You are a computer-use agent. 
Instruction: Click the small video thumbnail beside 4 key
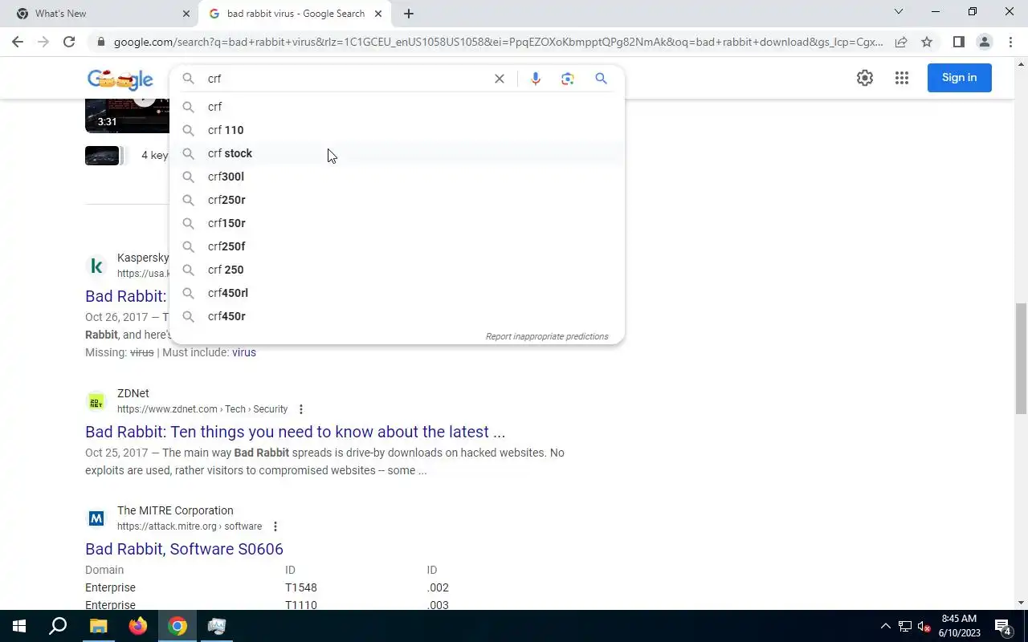click(102, 155)
